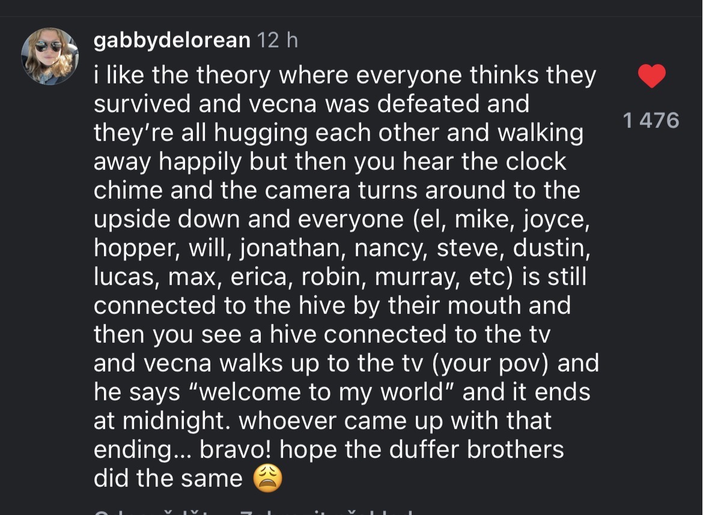
Task: Like the comment with the red heart
Action: (651, 77)
